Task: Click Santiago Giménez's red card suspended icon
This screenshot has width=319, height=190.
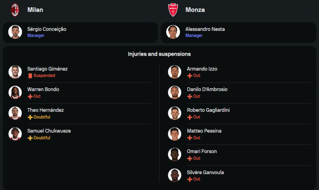Action: coord(30,76)
